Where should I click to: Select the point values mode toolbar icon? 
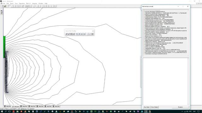(x=10, y=6)
